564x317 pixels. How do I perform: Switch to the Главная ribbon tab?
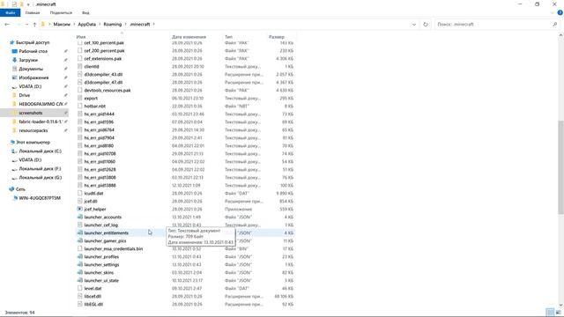[x=33, y=12]
